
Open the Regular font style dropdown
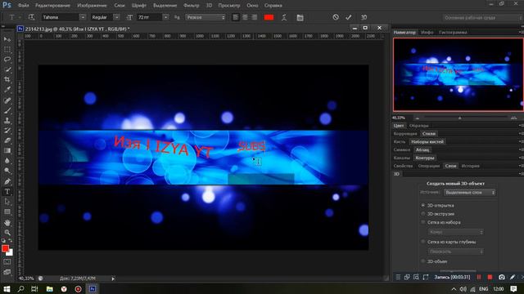116,17
